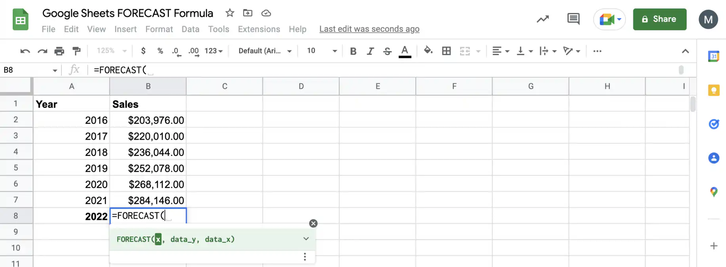Click the Redo arrow in toolbar

pos(42,51)
